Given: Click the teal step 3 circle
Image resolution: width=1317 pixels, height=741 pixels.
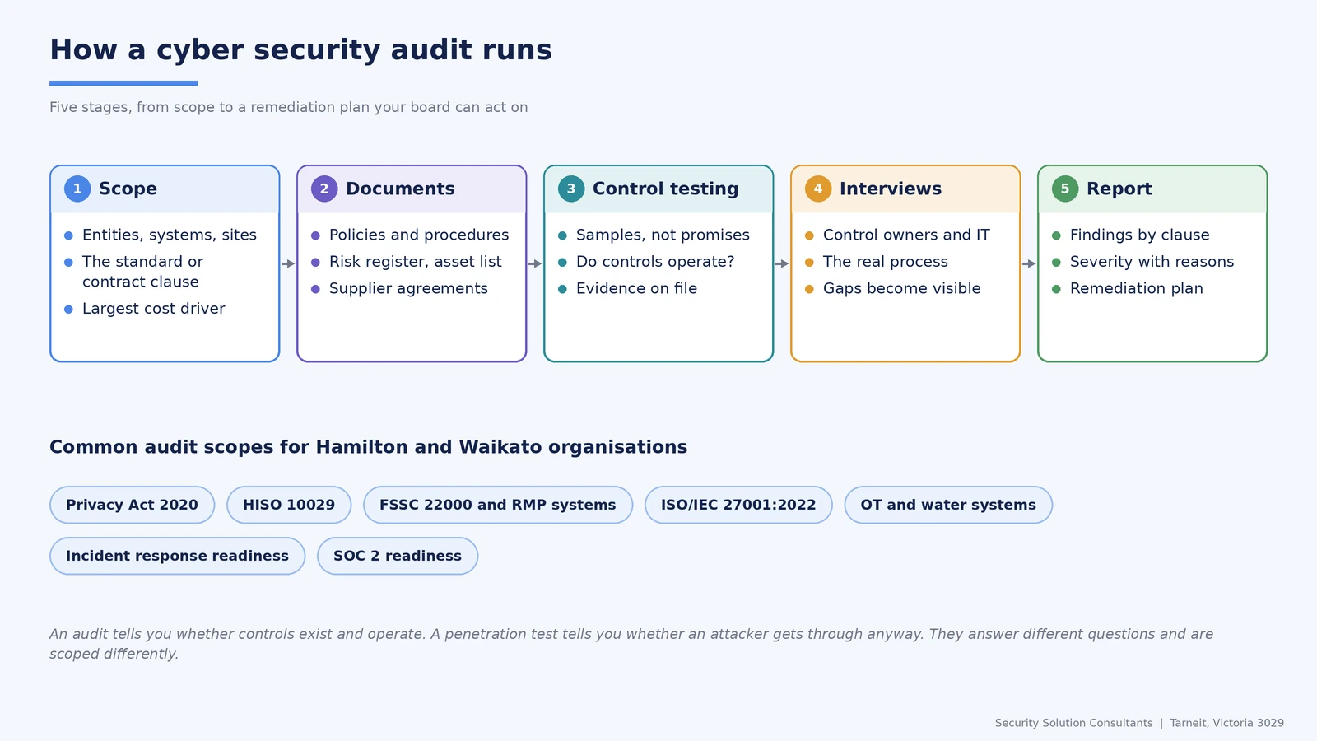Looking at the screenshot, I should tap(571, 189).
